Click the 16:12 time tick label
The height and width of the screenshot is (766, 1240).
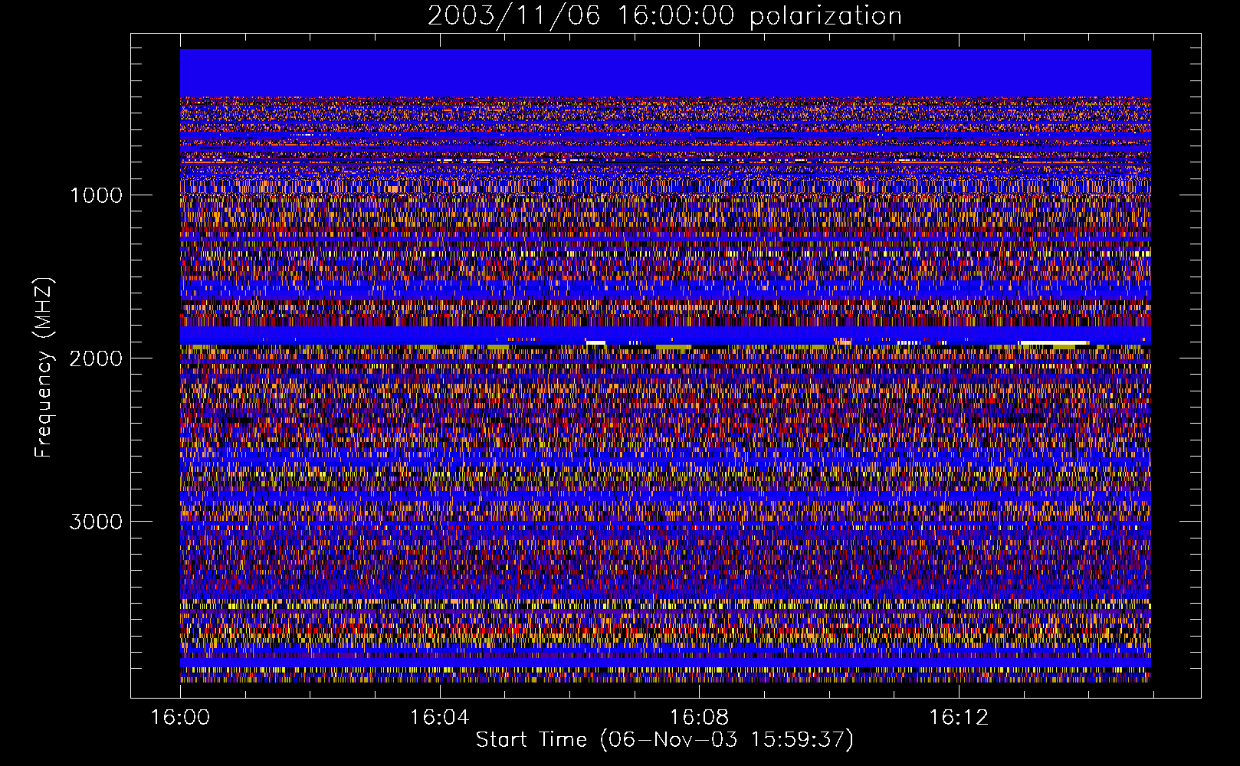[959, 718]
